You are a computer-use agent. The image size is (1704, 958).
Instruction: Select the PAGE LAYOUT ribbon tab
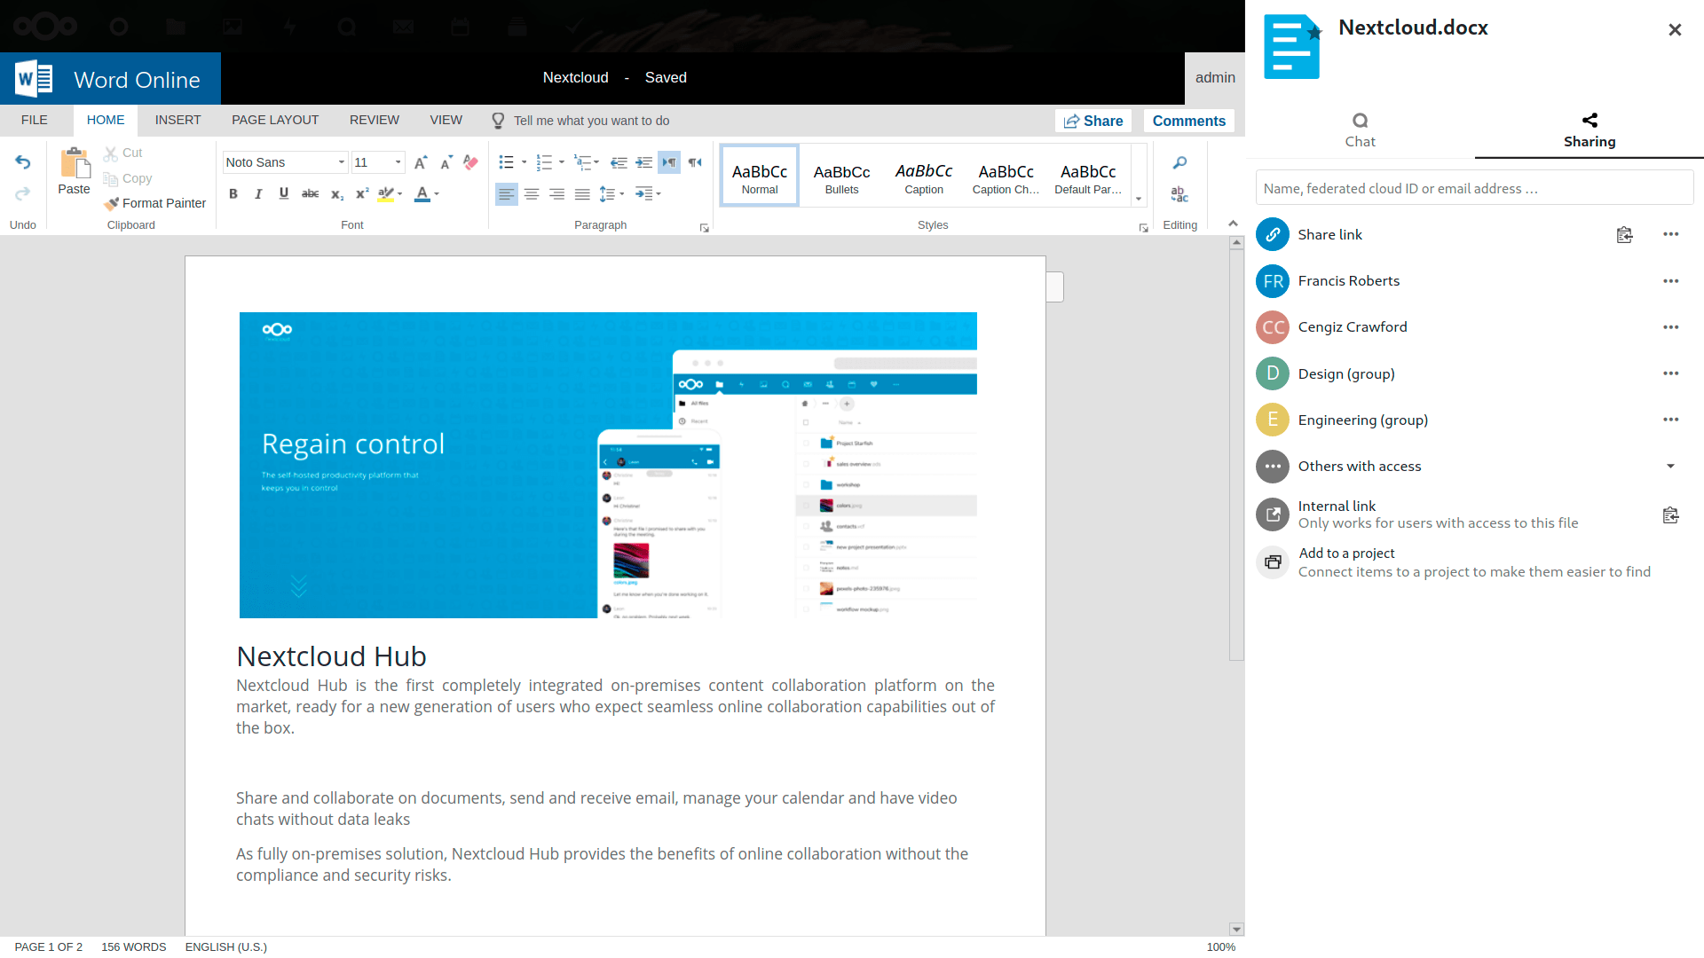(x=274, y=121)
